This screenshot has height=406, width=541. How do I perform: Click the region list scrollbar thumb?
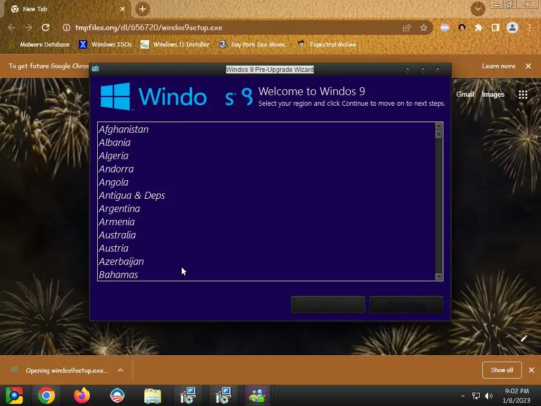(439, 134)
